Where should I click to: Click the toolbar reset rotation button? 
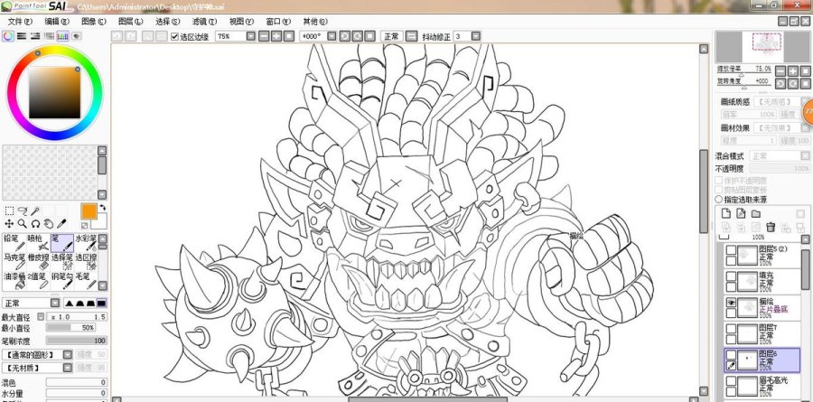[369, 36]
